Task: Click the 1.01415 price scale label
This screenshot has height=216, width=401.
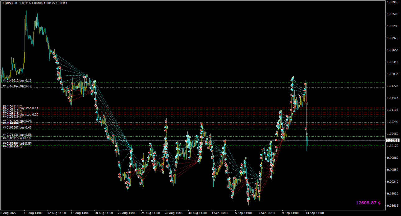Action: point(393,98)
